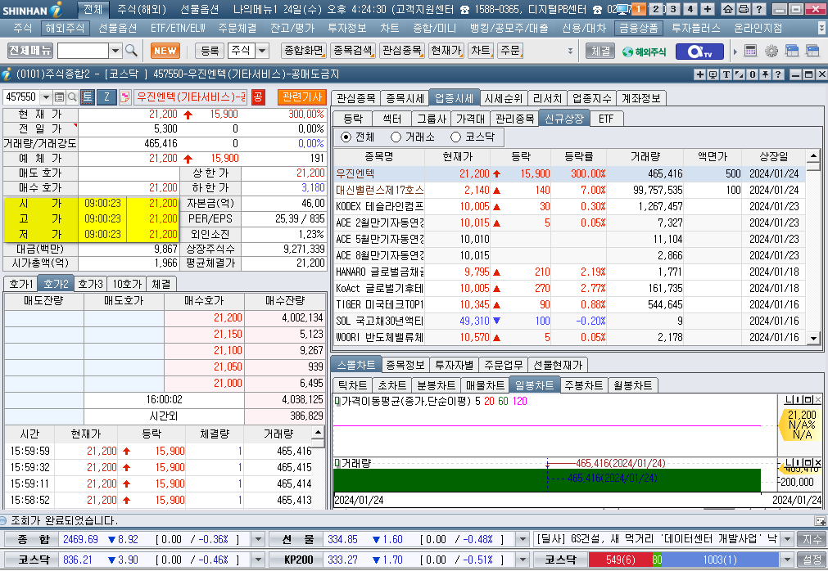The image size is (828, 571).
Task: Click the 등록 button
Action: point(210,51)
